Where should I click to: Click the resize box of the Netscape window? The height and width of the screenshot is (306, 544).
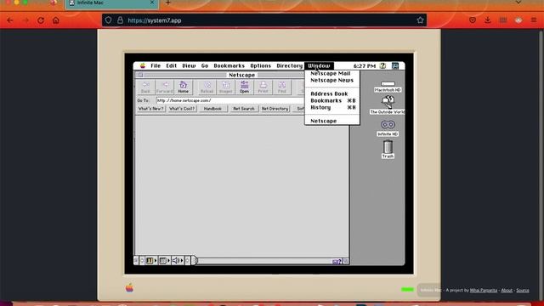coord(346,261)
